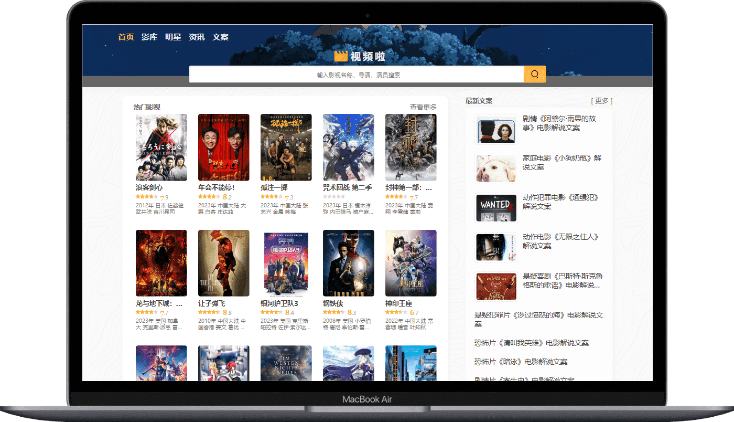734x422 pixels.
Task: Open the 封神第一部 poster
Action: pos(411,147)
